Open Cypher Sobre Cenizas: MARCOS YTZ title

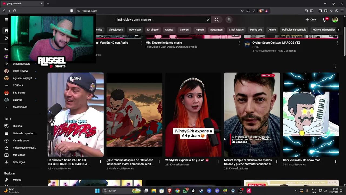pyautogui.click(x=276, y=43)
